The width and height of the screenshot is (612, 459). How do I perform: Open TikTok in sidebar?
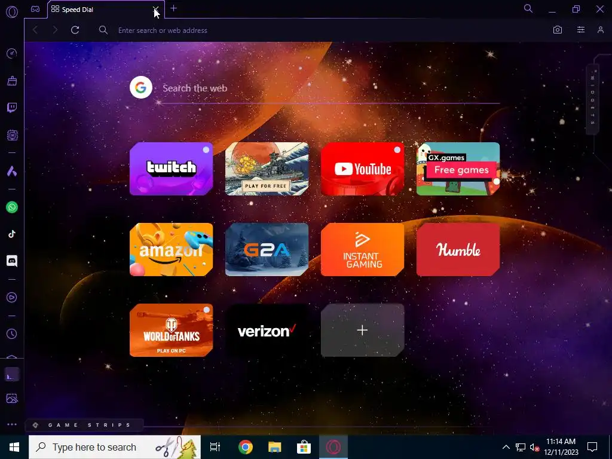(12, 234)
